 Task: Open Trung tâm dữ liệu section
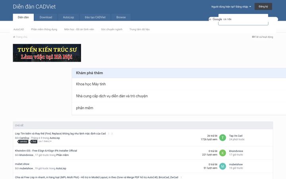139,29
